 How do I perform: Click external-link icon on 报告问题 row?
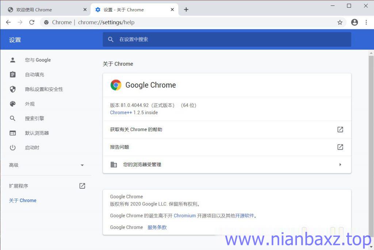pyautogui.click(x=340, y=147)
